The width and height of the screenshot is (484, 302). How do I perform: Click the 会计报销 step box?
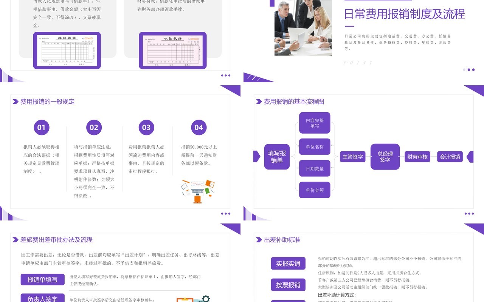tap(450, 157)
